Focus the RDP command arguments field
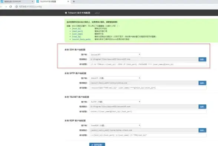The height and width of the screenshot is (146, 218). pyautogui.click(x=148, y=135)
